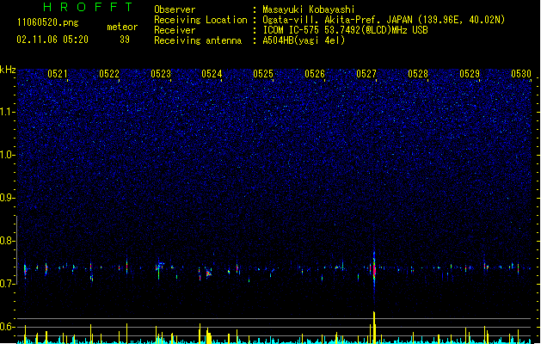541x344 pixels.
Task: Click the 0526 time marker
Action: 315,73
